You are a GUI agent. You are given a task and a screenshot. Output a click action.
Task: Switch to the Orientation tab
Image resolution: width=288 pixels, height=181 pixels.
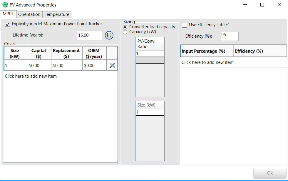coord(29,14)
